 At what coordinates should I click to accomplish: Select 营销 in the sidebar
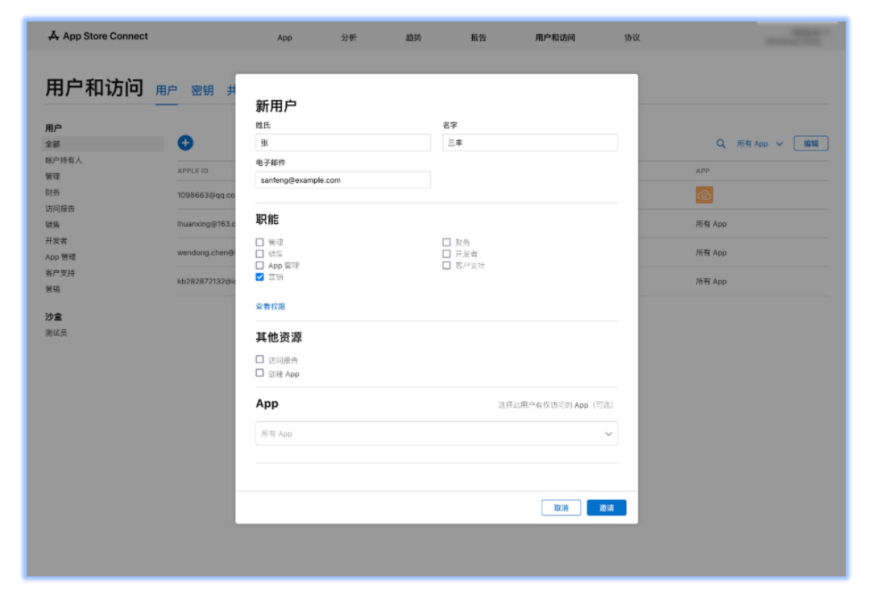pos(52,289)
